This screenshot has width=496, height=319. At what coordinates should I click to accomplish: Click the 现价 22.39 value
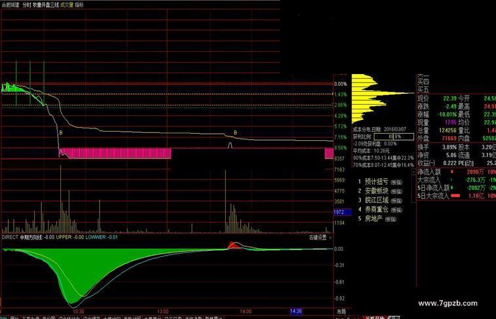tap(449, 98)
